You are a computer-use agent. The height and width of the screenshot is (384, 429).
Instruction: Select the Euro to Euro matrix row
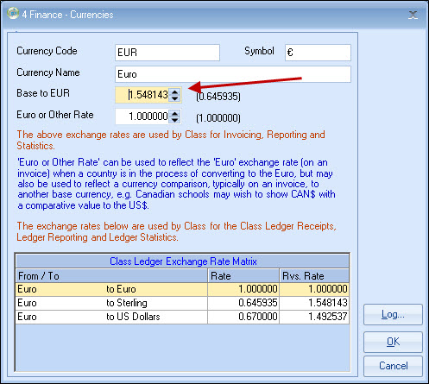pos(182,289)
